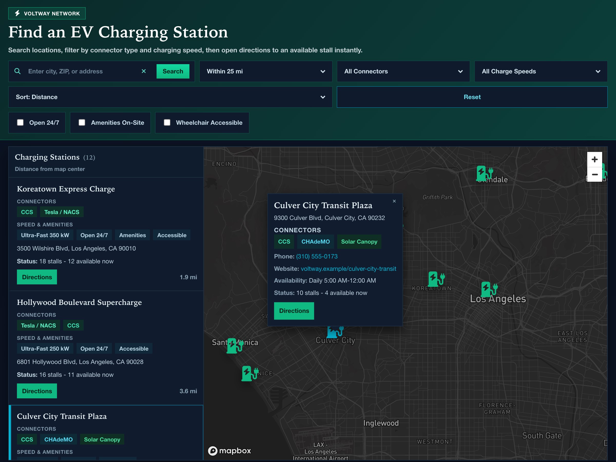
Task: Click the Amenities tag on Koreatown card
Action: click(x=132, y=235)
